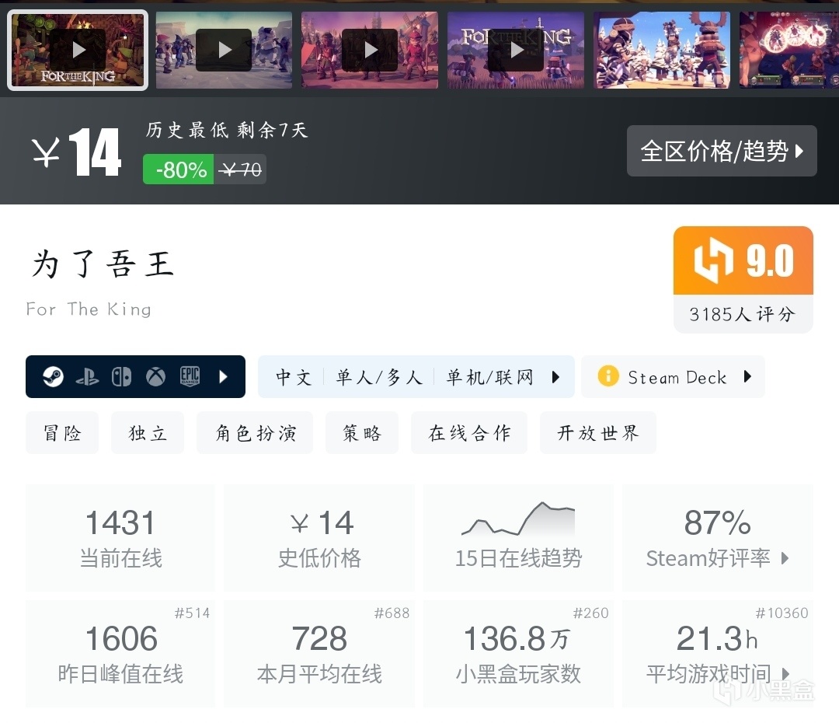Expand the platform list arrow
Screen dimensions: 839x723
tap(224, 377)
